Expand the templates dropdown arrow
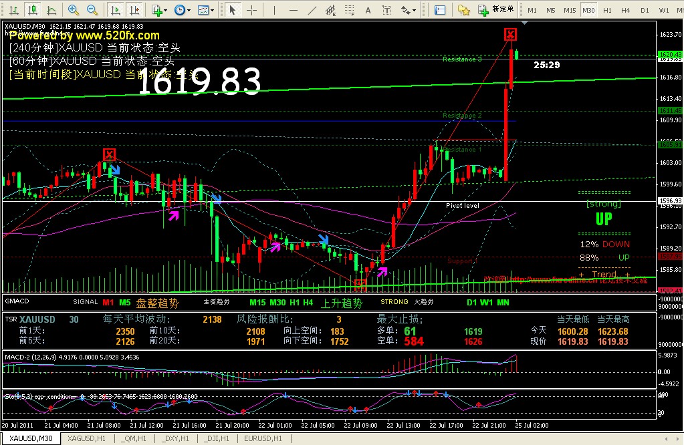Viewport: 684px width, 445px height. [x=213, y=10]
